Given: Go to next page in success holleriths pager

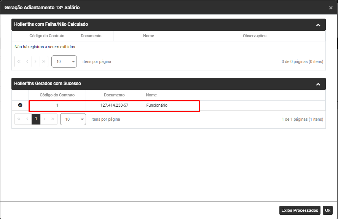Looking at the screenshot, I should click(45, 119).
